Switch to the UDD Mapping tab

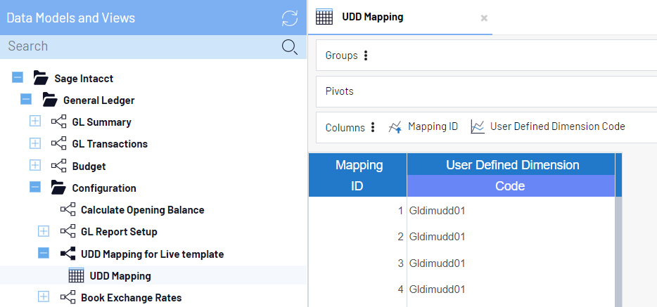373,17
